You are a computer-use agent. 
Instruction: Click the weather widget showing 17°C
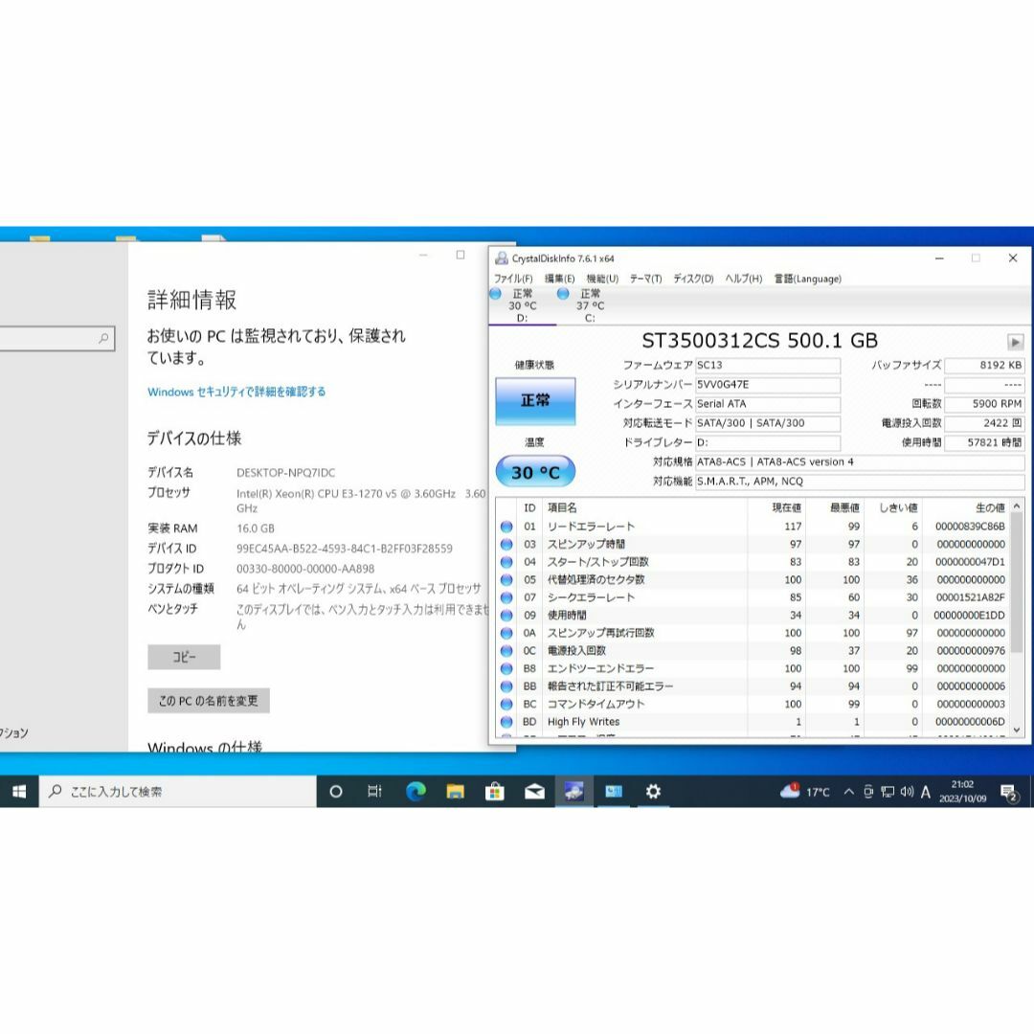tap(804, 792)
